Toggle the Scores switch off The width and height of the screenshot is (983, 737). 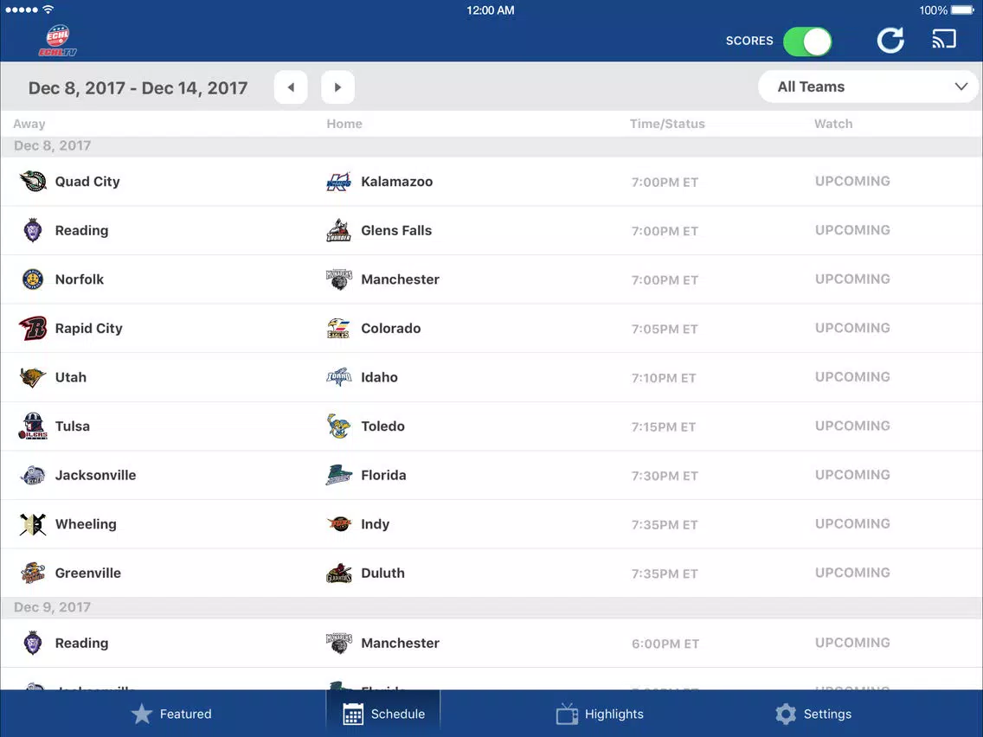[807, 42]
